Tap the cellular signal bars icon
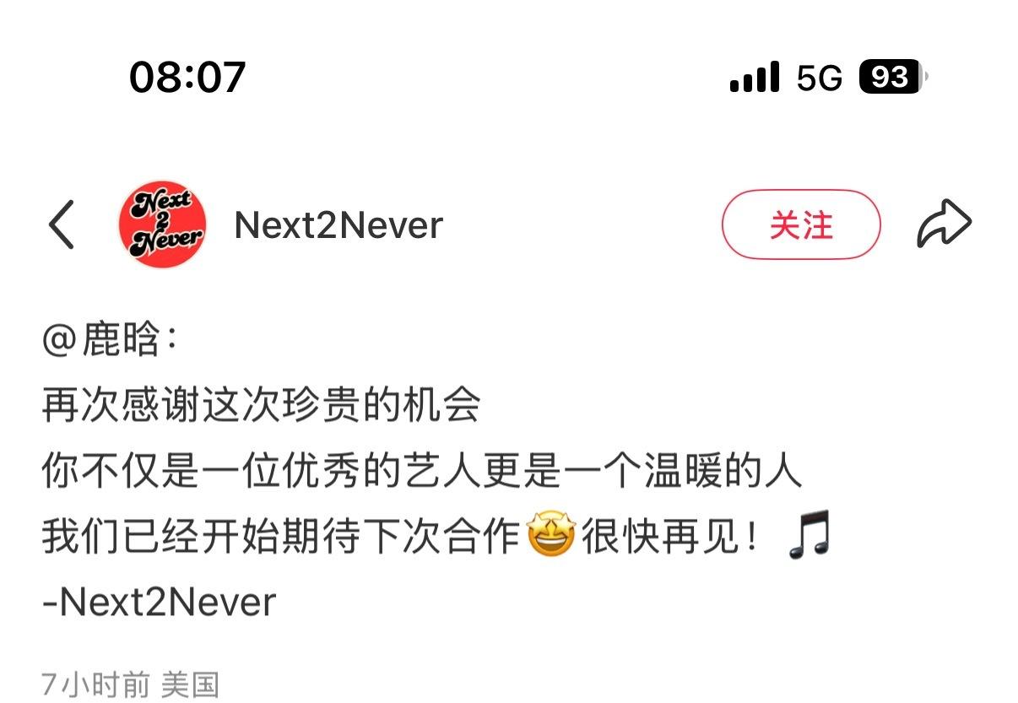1018x703 pixels. click(x=755, y=78)
